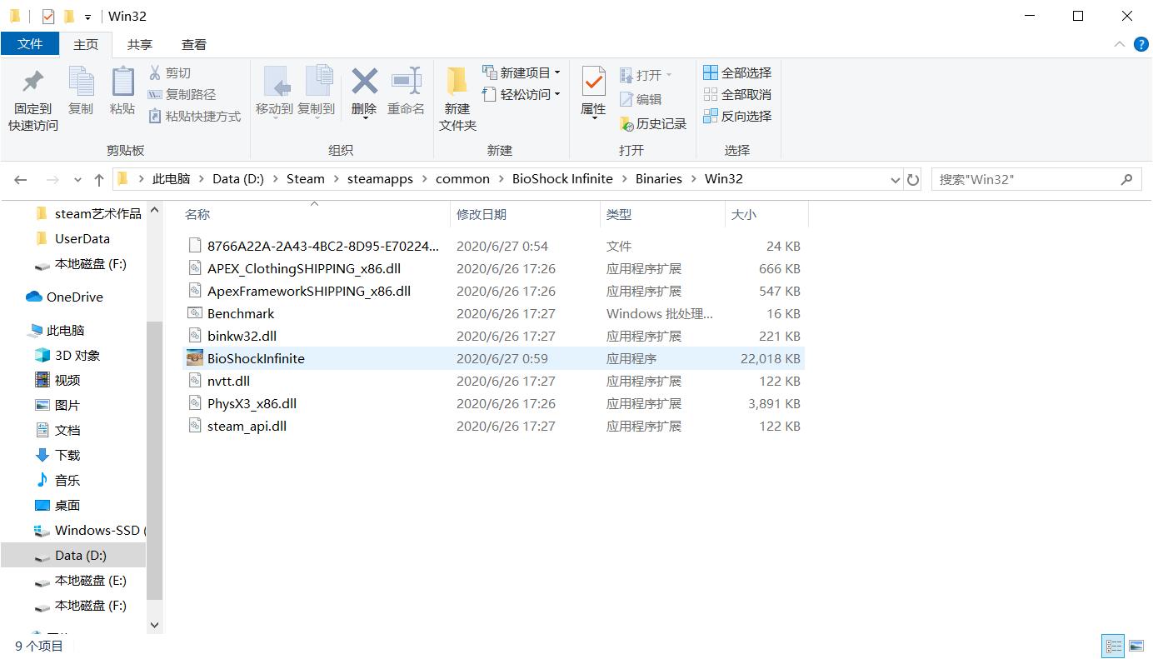Screen dimensions: 1153x659
Task: Click the 粘贴 paste icon
Action: click(122, 82)
